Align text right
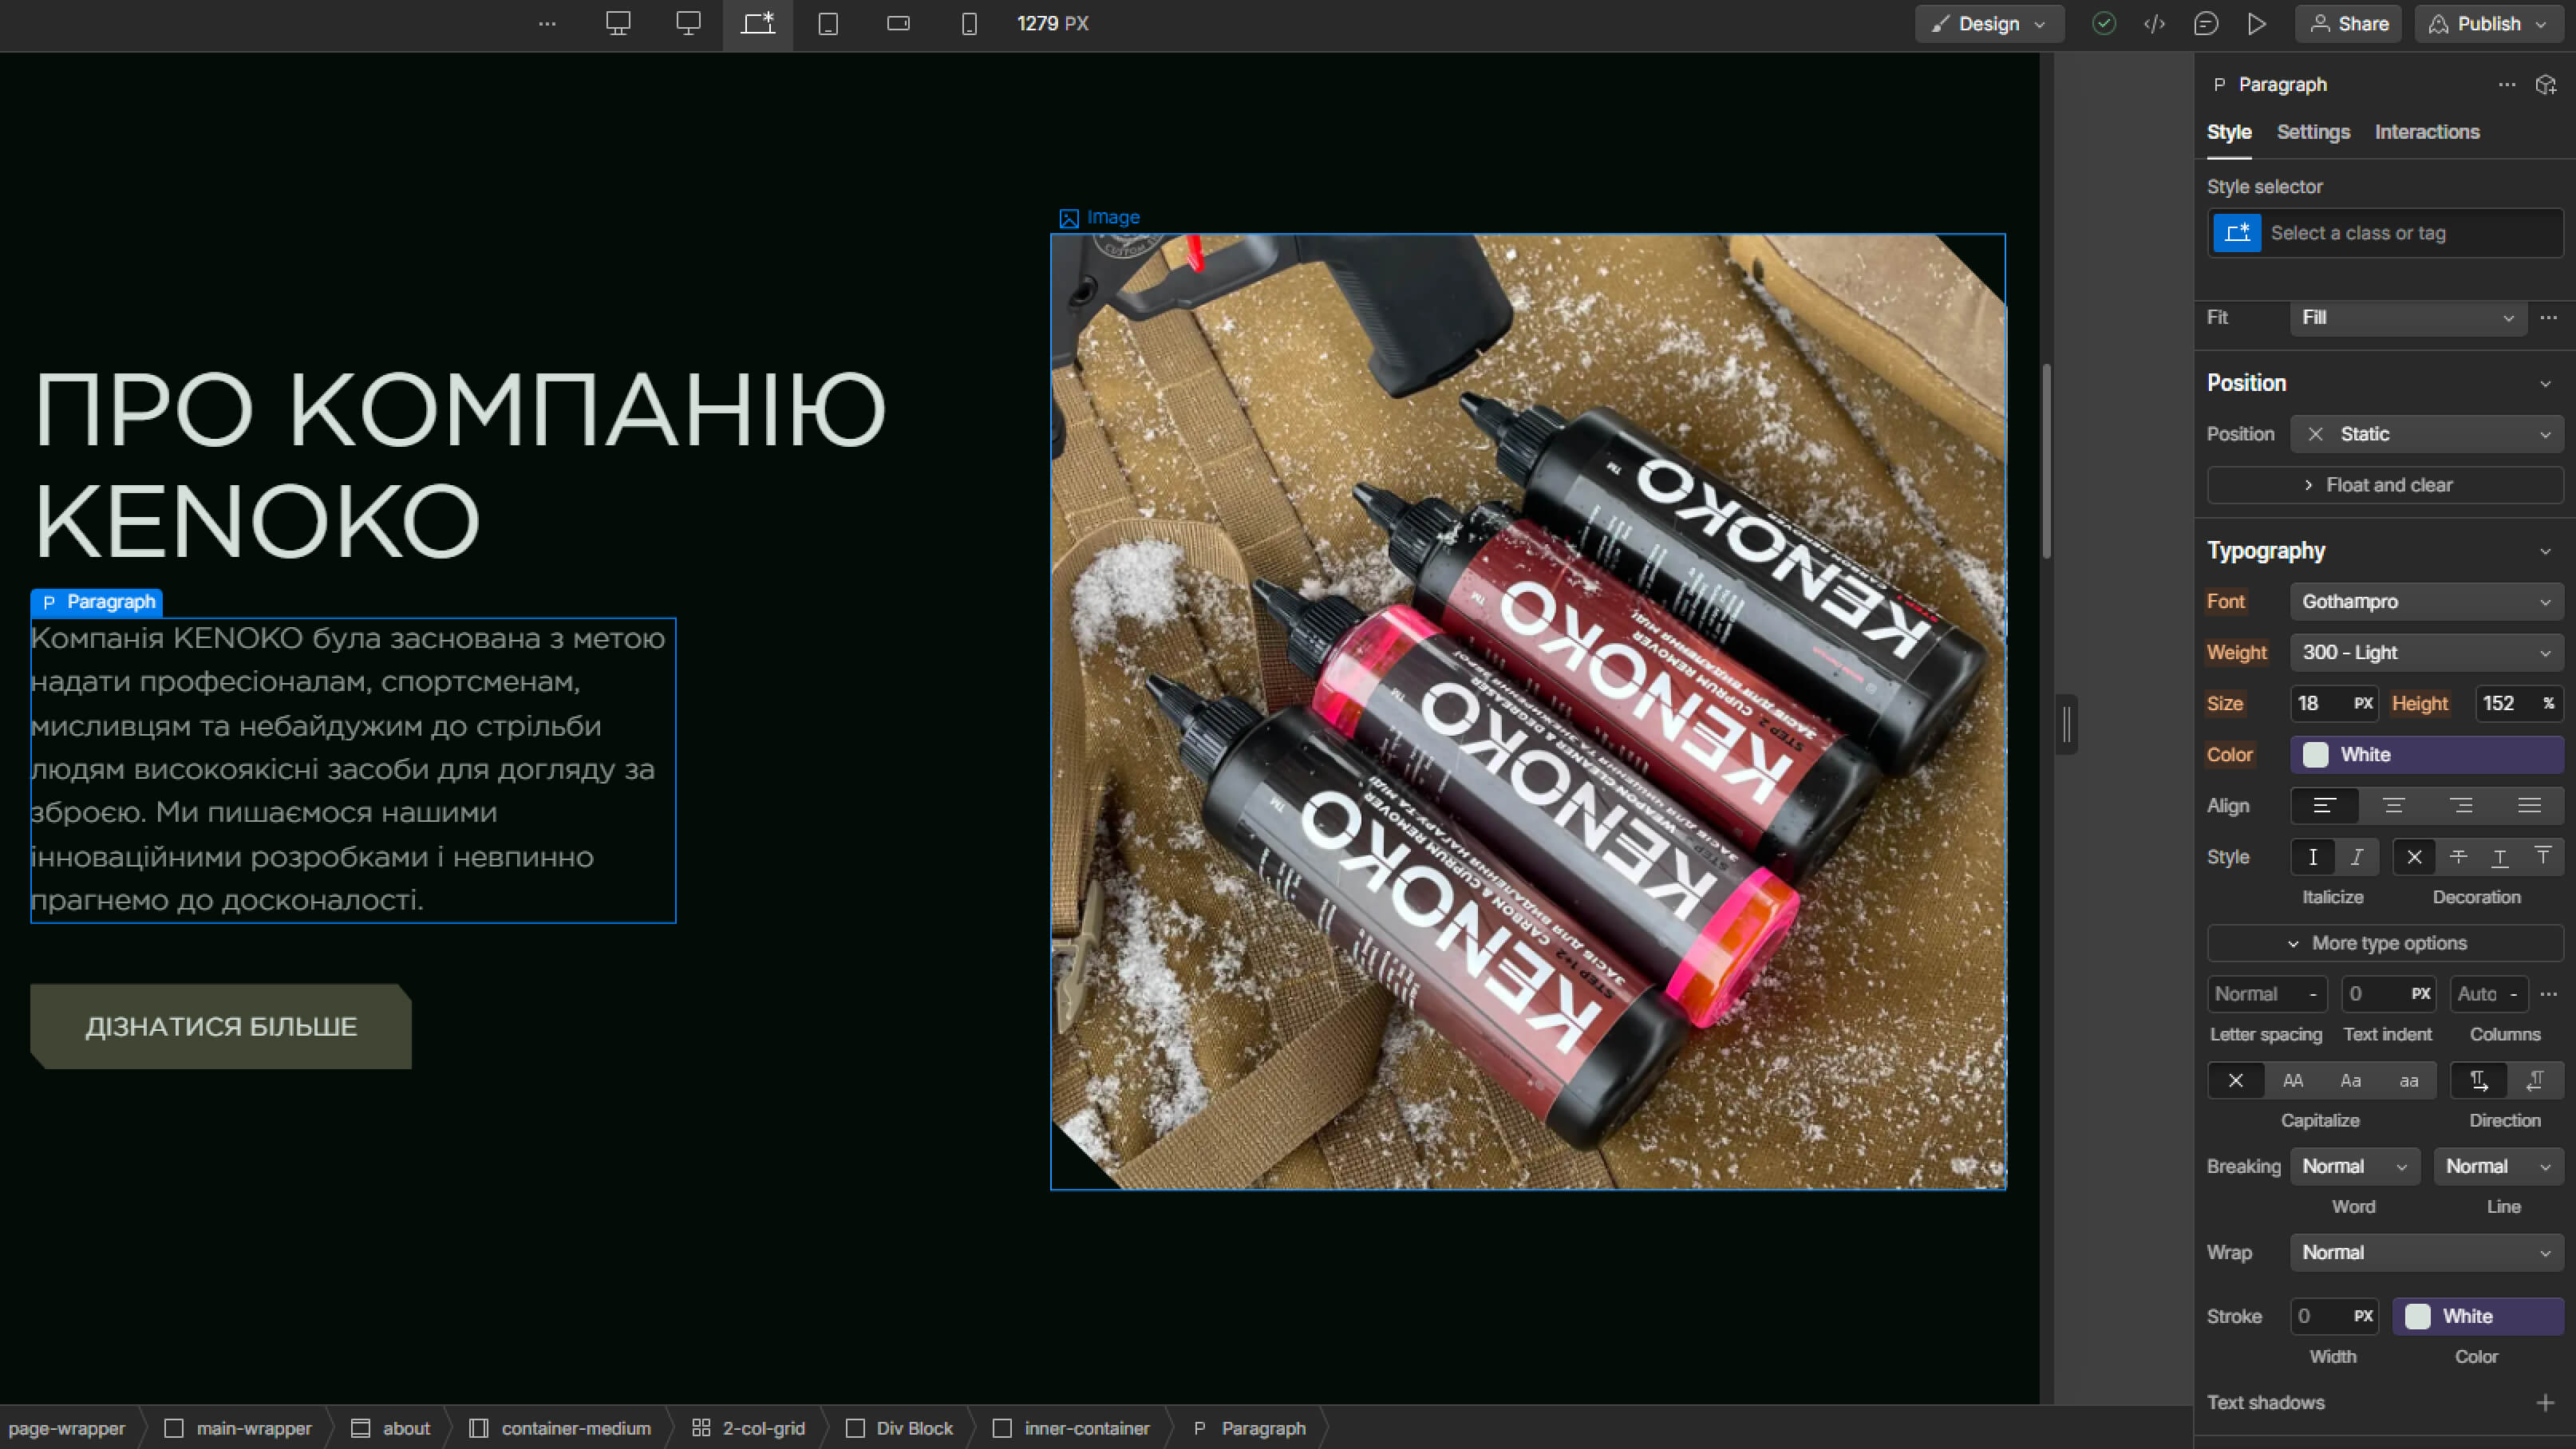 pyautogui.click(x=2461, y=806)
